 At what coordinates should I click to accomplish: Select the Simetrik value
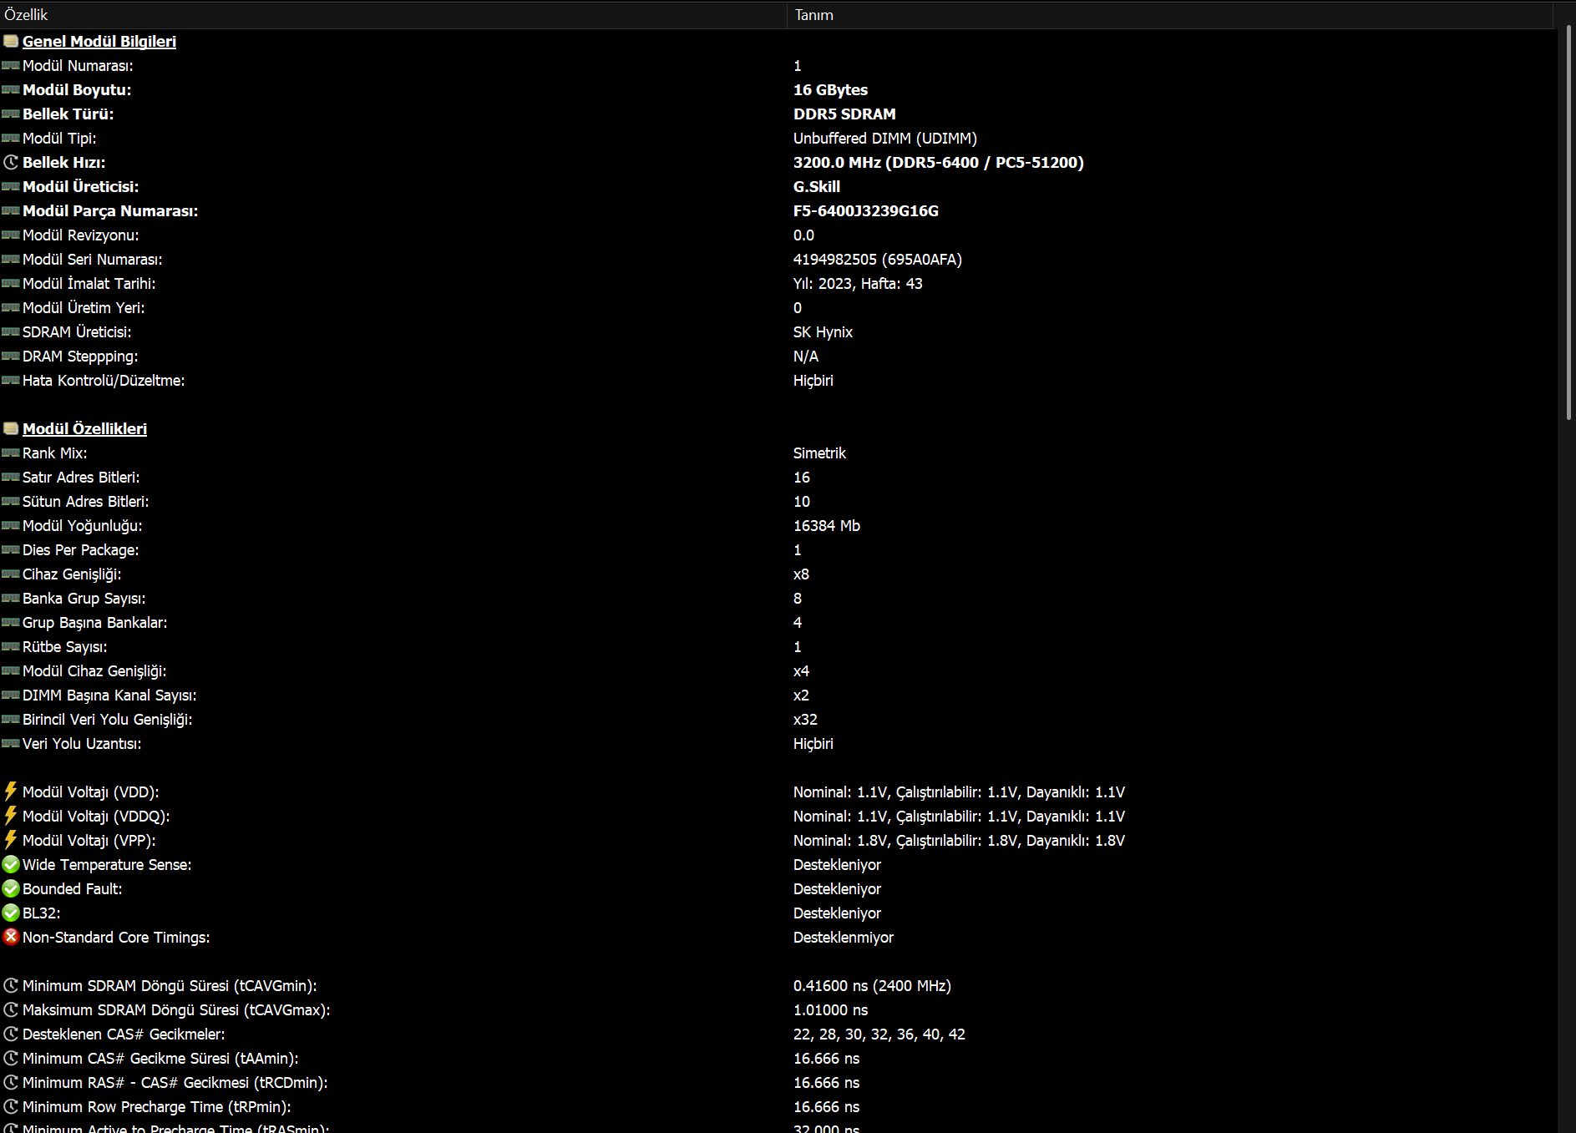[819, 453]
